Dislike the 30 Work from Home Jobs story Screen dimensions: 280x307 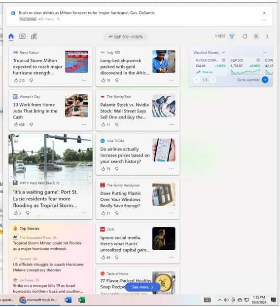(x=31, y=124)
